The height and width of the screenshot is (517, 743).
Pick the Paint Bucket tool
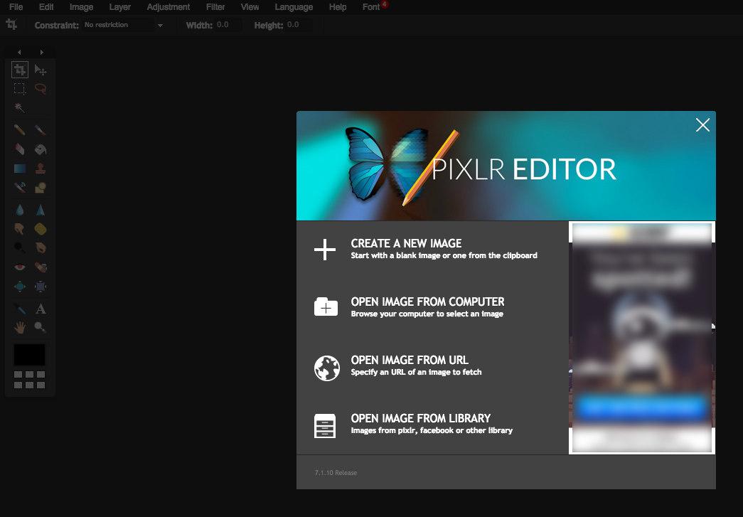coord(41,149)
